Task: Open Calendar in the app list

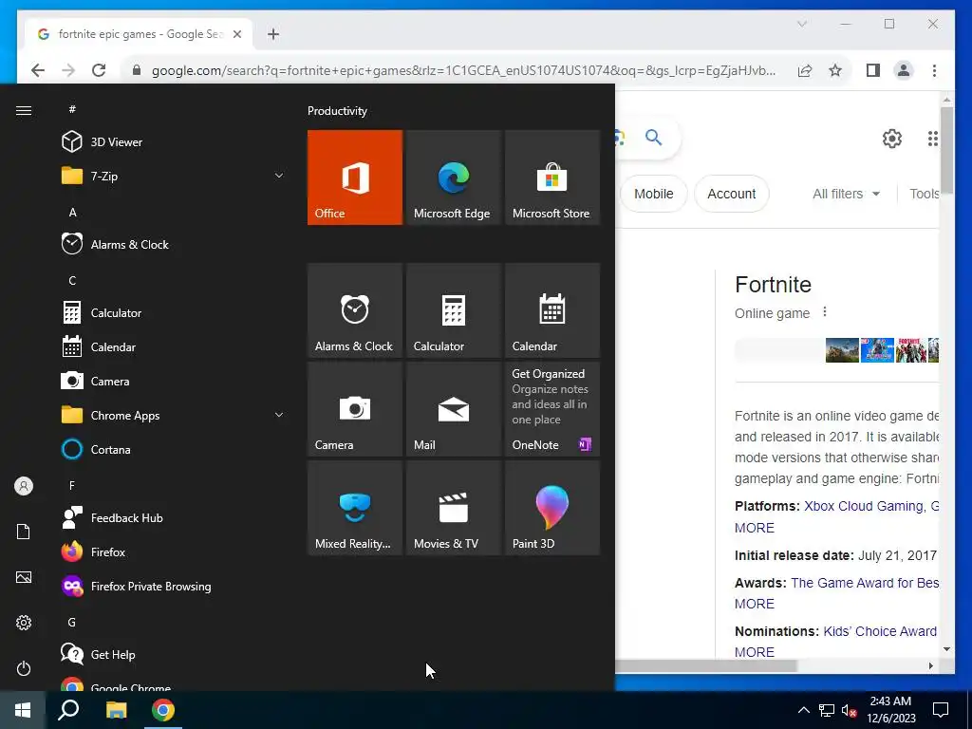Action: (x=174, y=347)
